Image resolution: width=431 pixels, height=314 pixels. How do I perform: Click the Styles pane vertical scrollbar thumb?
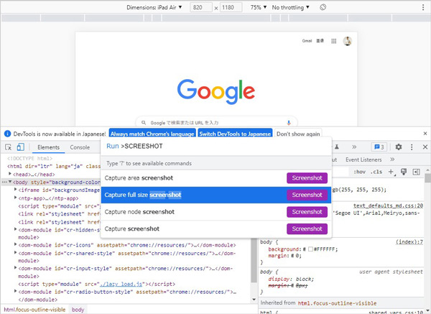click(427, 178)
